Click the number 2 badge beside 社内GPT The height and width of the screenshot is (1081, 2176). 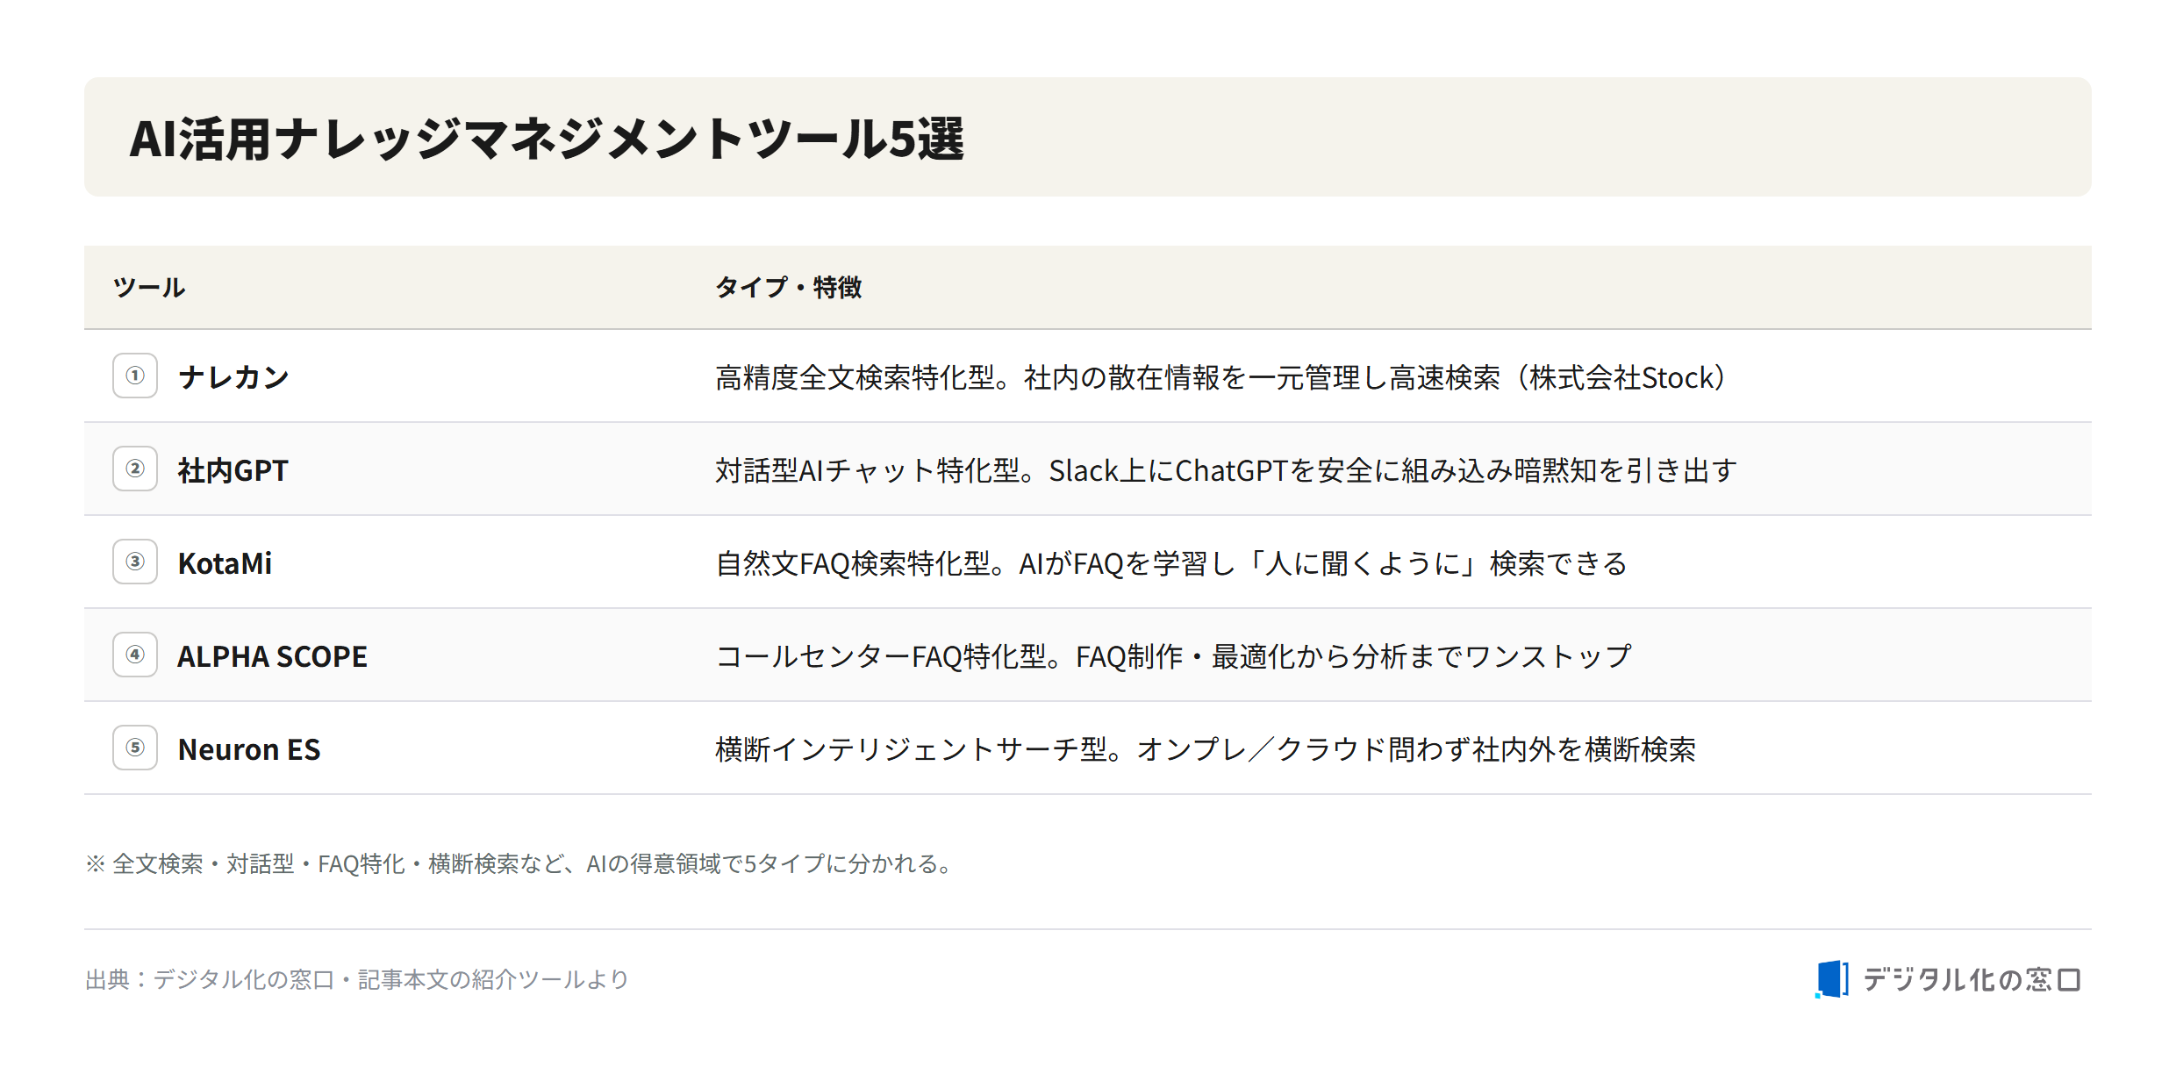click(135, 469)
